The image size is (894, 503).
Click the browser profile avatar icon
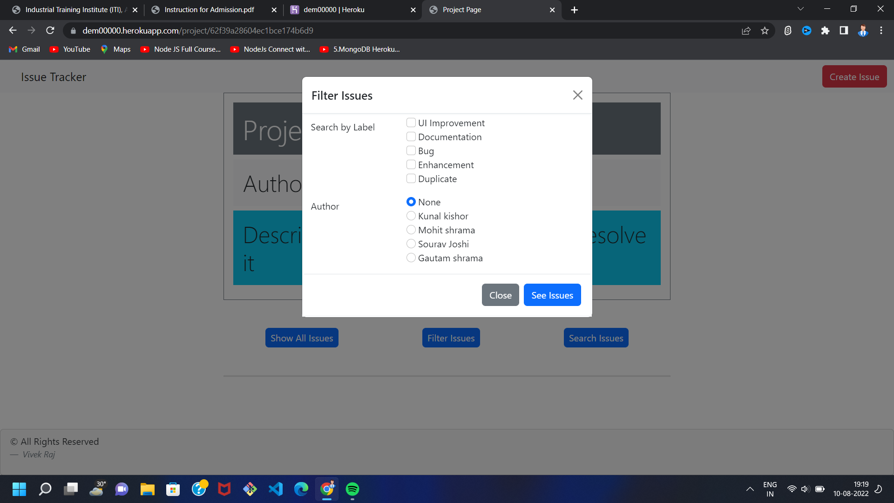click(x=863, y=30)
